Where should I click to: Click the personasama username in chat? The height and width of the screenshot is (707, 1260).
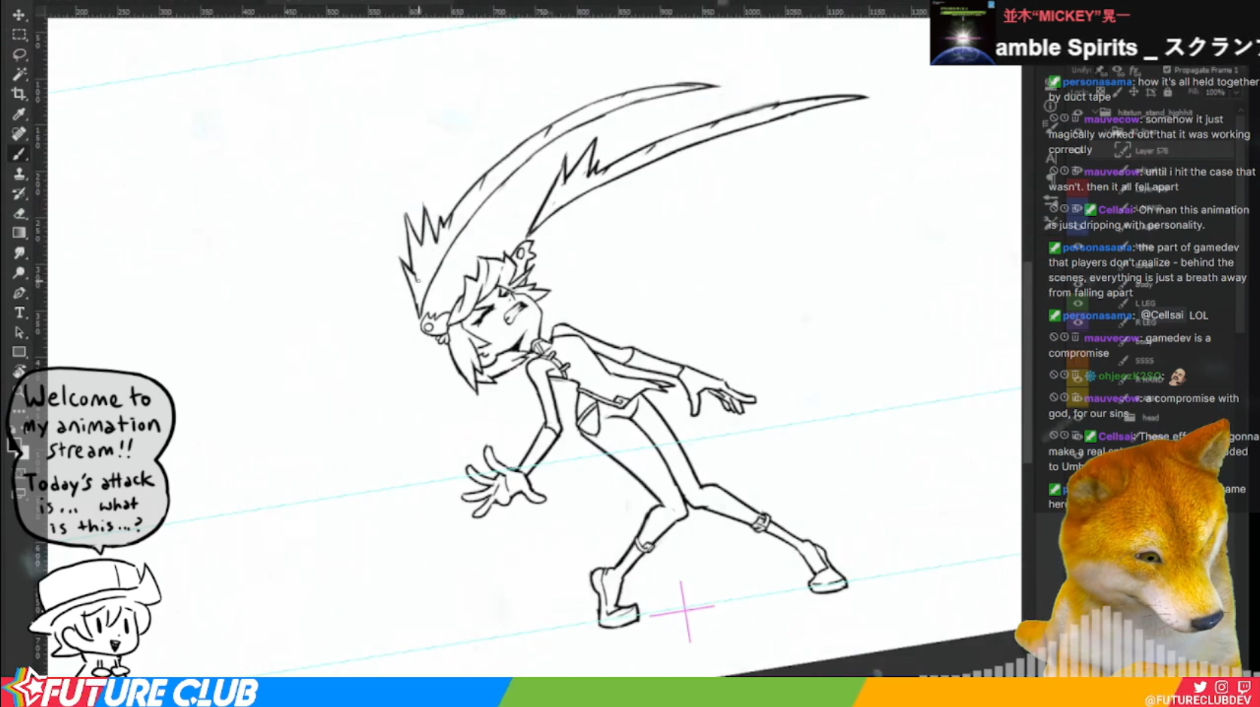[1097, 82]
